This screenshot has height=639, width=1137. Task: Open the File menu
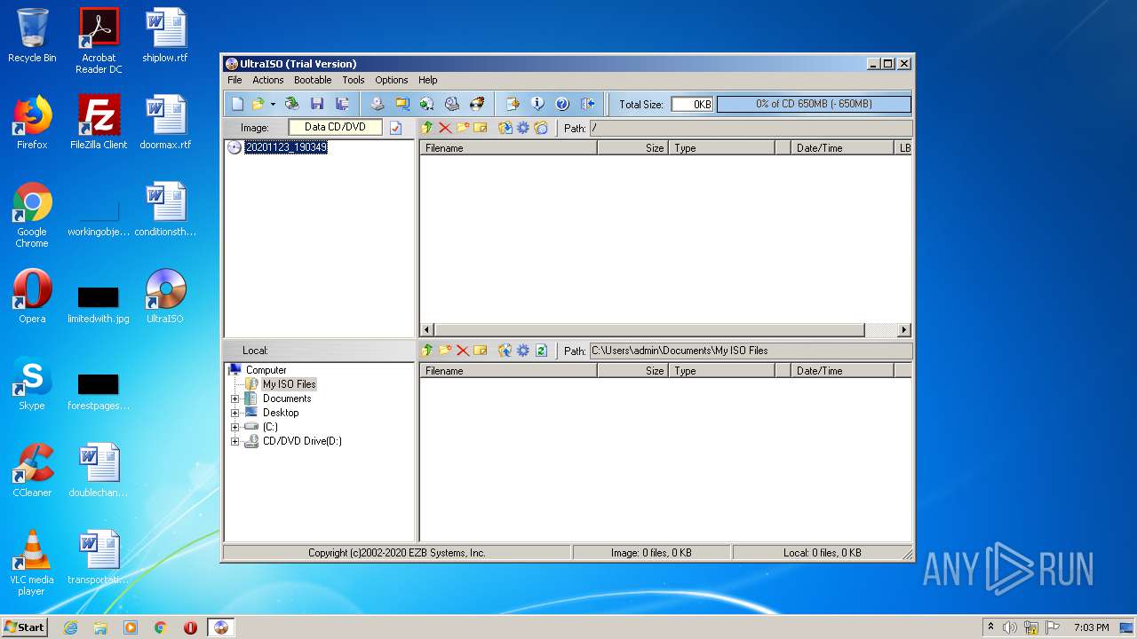pyautogui.click(x=235, y=80)
